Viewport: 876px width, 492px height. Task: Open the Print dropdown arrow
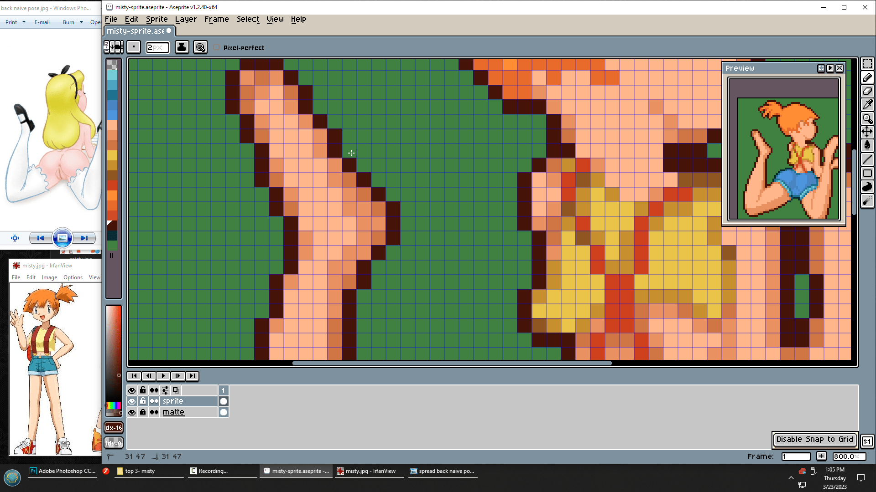tap(24, 22)
